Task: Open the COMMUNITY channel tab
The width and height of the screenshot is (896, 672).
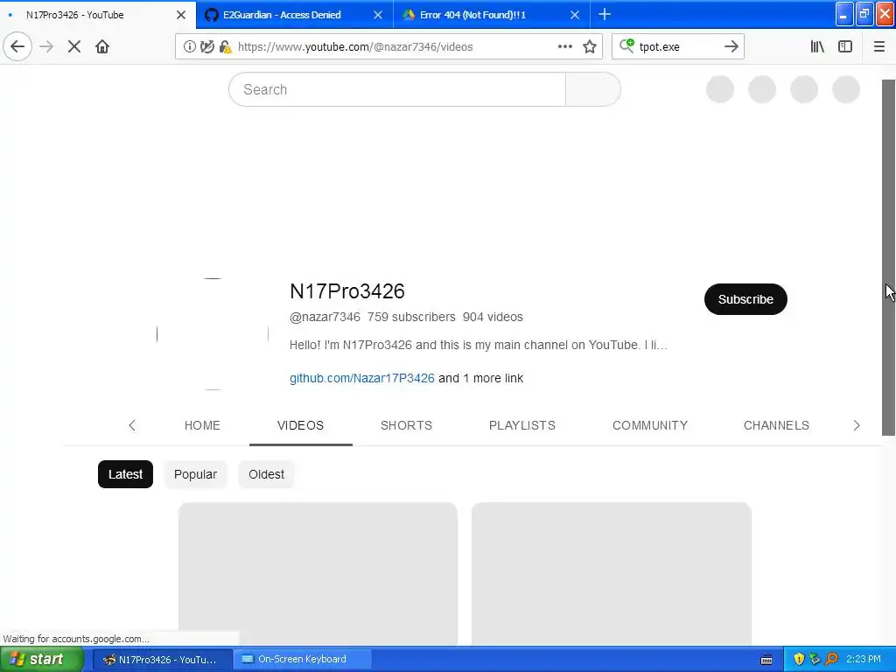Action: (650, 425)
